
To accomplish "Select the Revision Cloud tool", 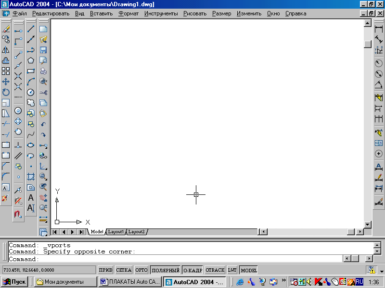I will [x=31, y=103].
